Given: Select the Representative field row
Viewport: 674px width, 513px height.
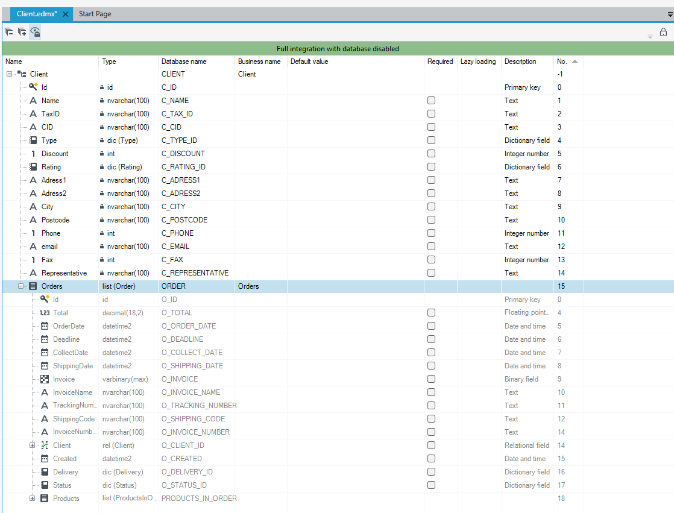Looking at the screenshot, I should (338, 273).
